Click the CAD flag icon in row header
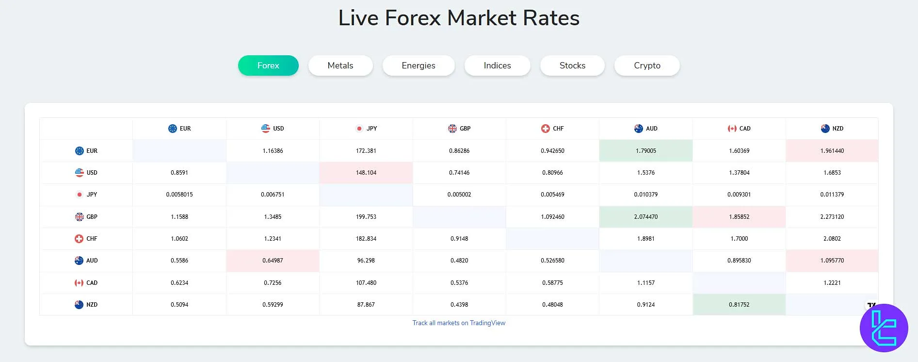Viewport: 918px width, 362px height. pyautogui.click(x=79, y=283)
